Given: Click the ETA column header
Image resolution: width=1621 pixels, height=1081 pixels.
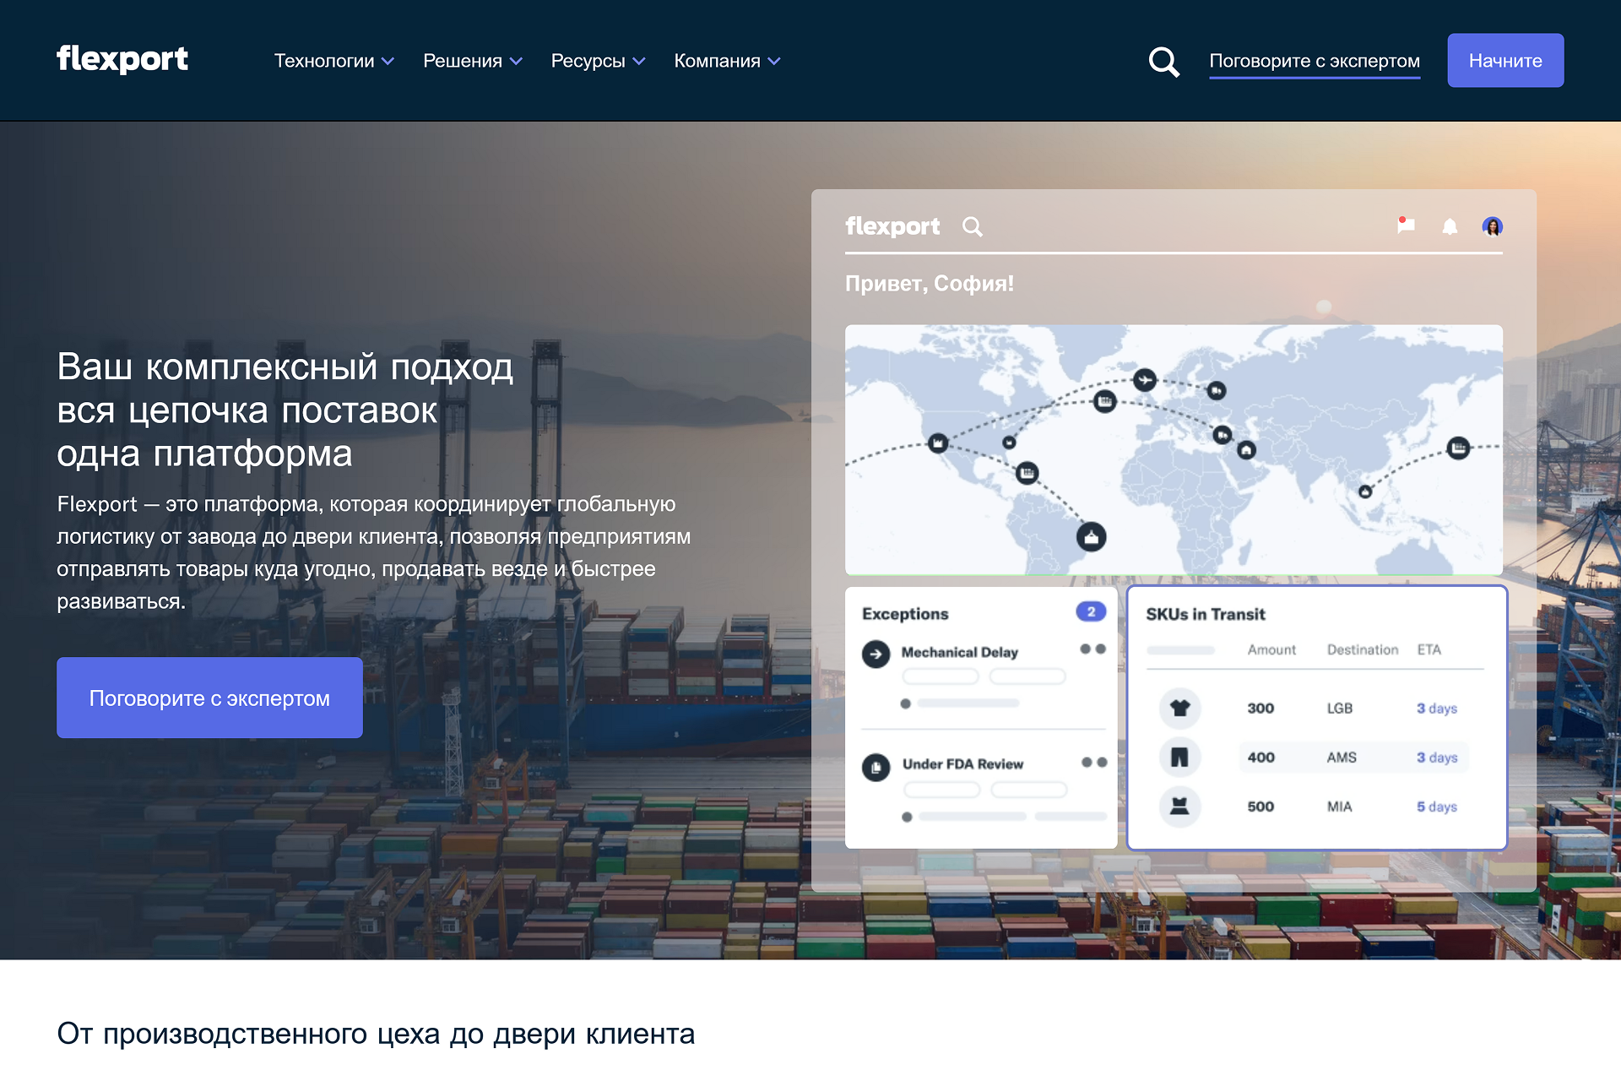Looking at the screenshot, I should [1429, 649].
